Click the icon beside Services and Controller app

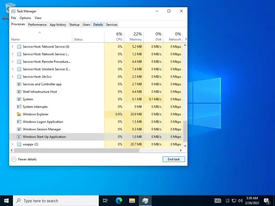19,84
